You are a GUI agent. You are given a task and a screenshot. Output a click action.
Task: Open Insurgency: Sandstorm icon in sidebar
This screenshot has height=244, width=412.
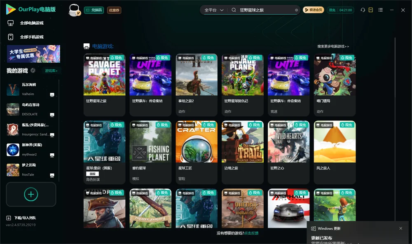coord(13,129)
